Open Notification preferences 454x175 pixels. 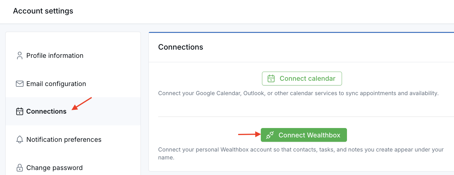click(64, 139)
